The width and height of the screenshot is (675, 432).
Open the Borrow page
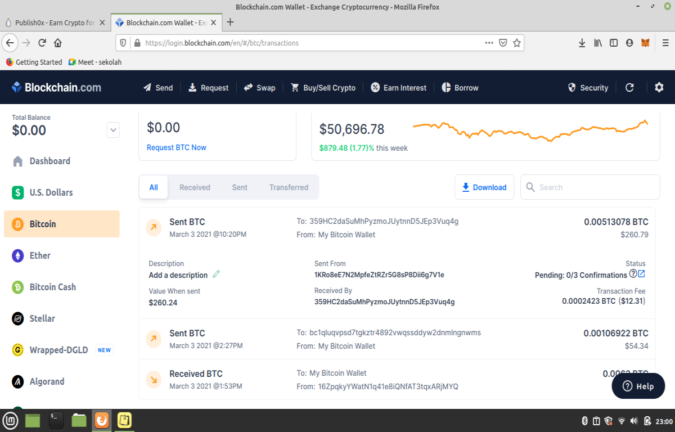coord(460,88)
